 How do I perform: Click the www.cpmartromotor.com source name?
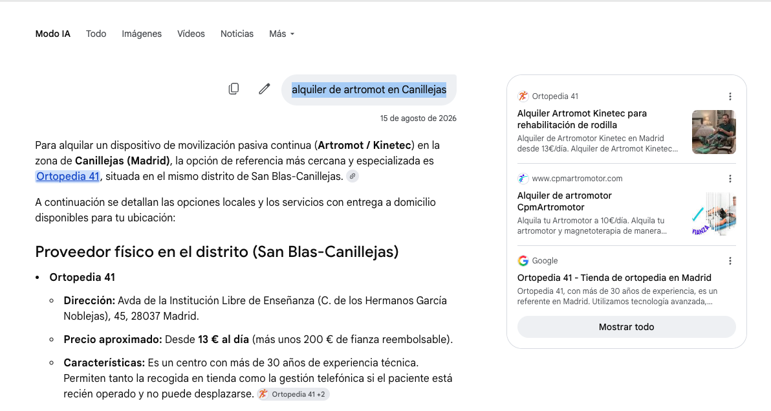click(x=577, y=179)
